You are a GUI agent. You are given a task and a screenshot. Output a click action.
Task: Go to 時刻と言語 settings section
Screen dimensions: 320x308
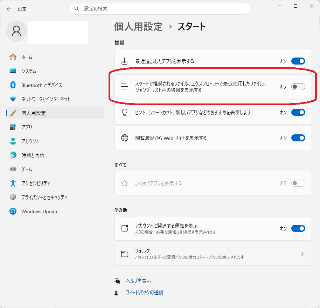[33, 155]
